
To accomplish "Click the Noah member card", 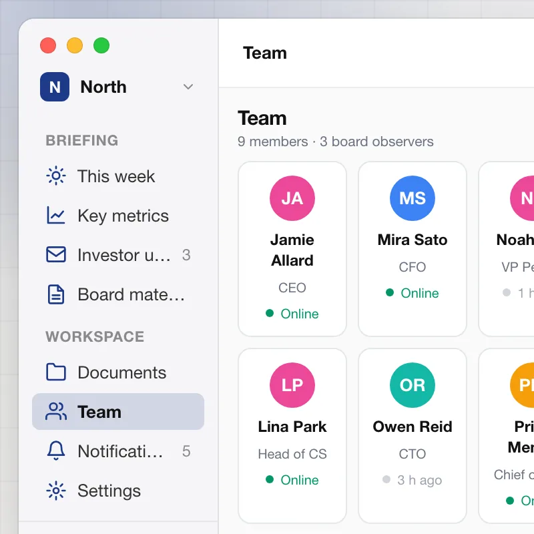I will pos(507,249).
